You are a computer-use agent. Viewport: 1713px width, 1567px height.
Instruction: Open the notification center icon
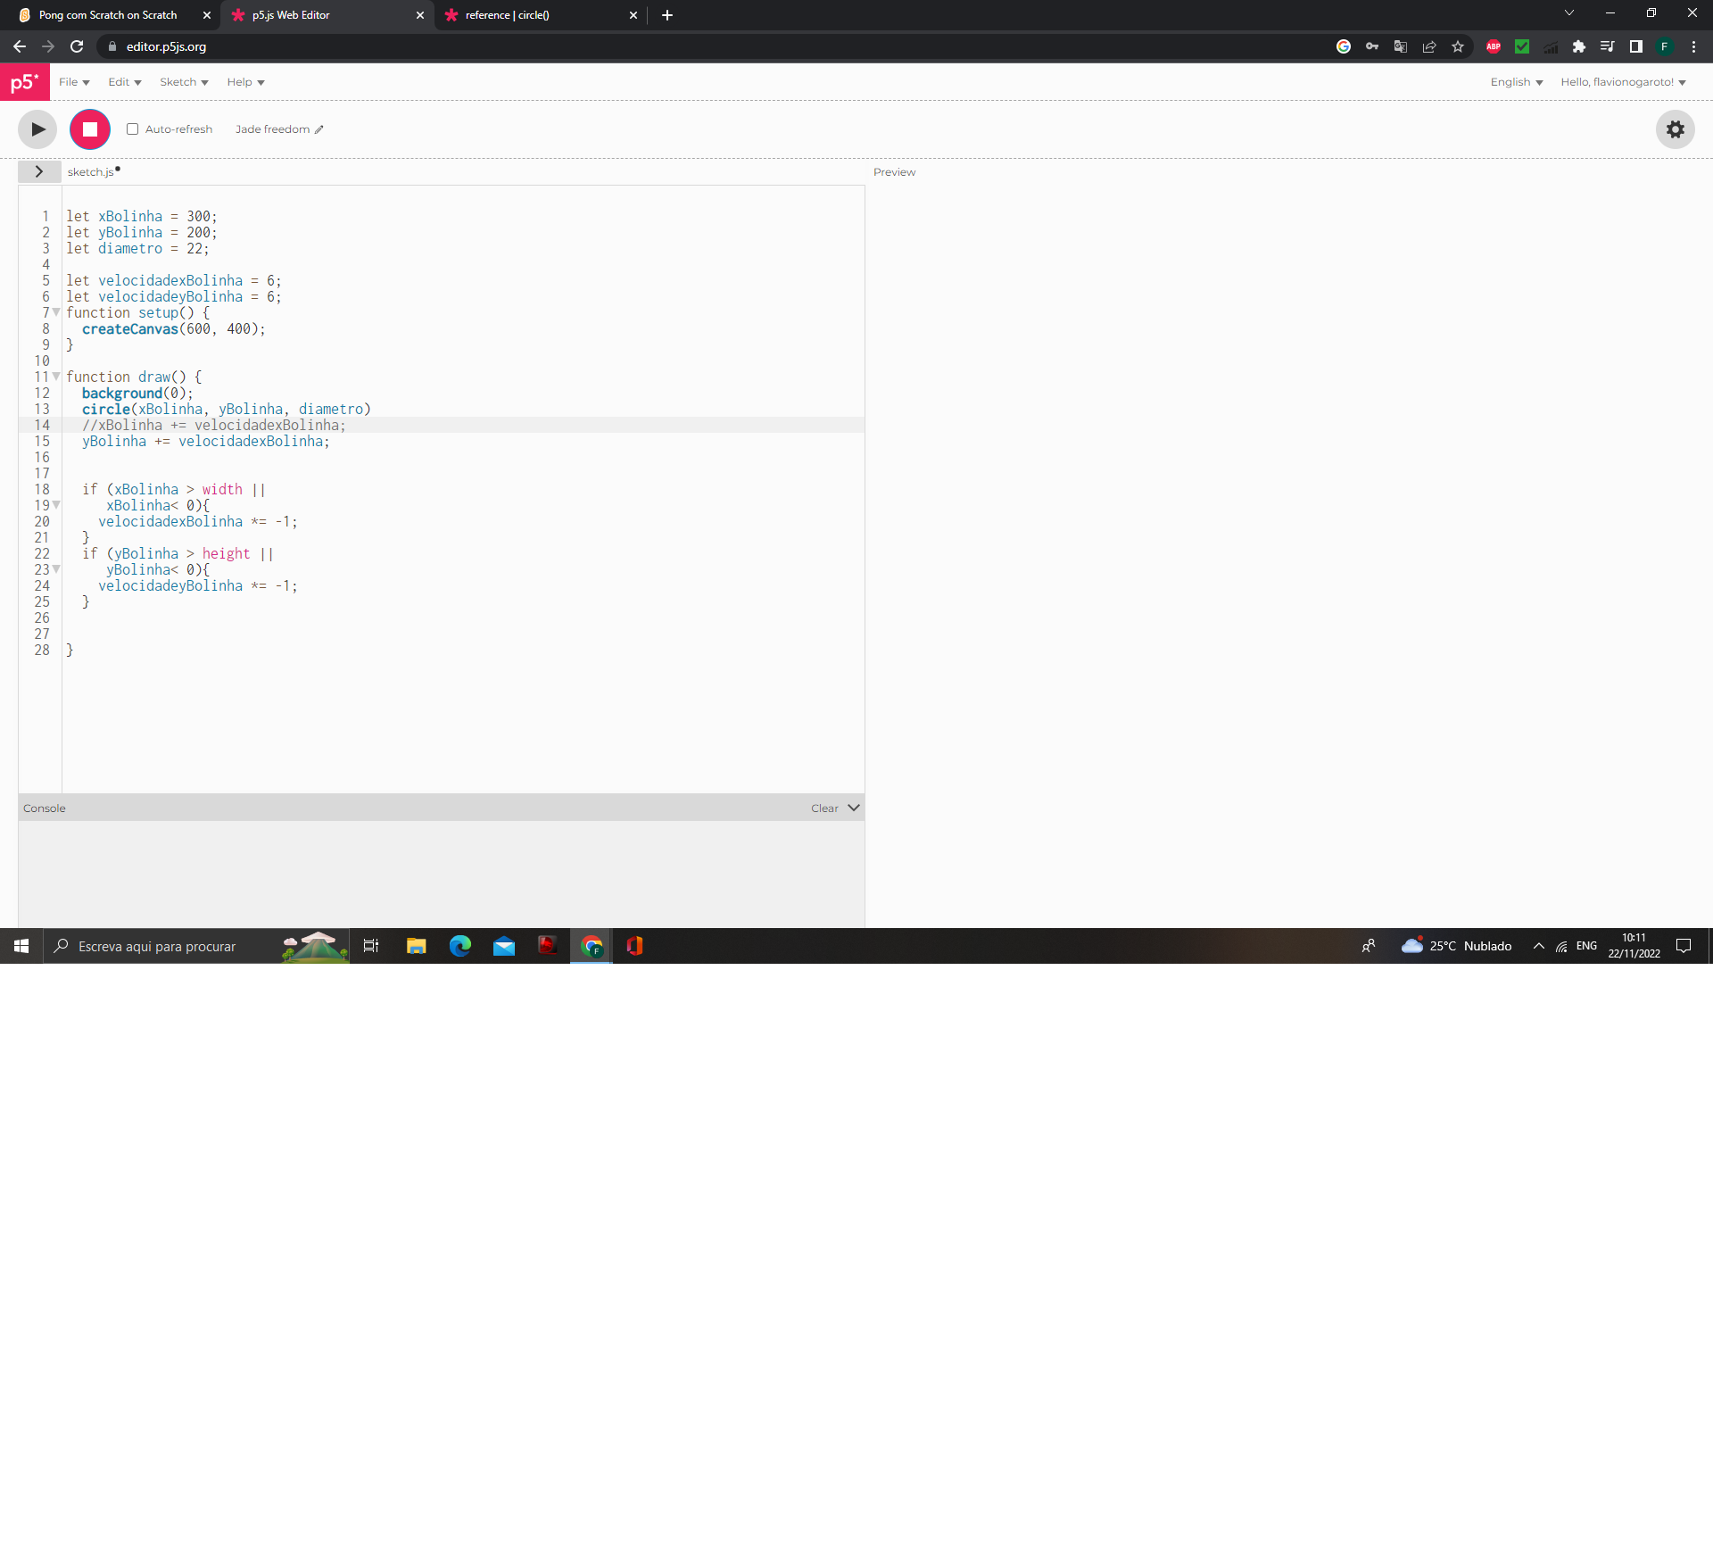[x=1684, y=946]
